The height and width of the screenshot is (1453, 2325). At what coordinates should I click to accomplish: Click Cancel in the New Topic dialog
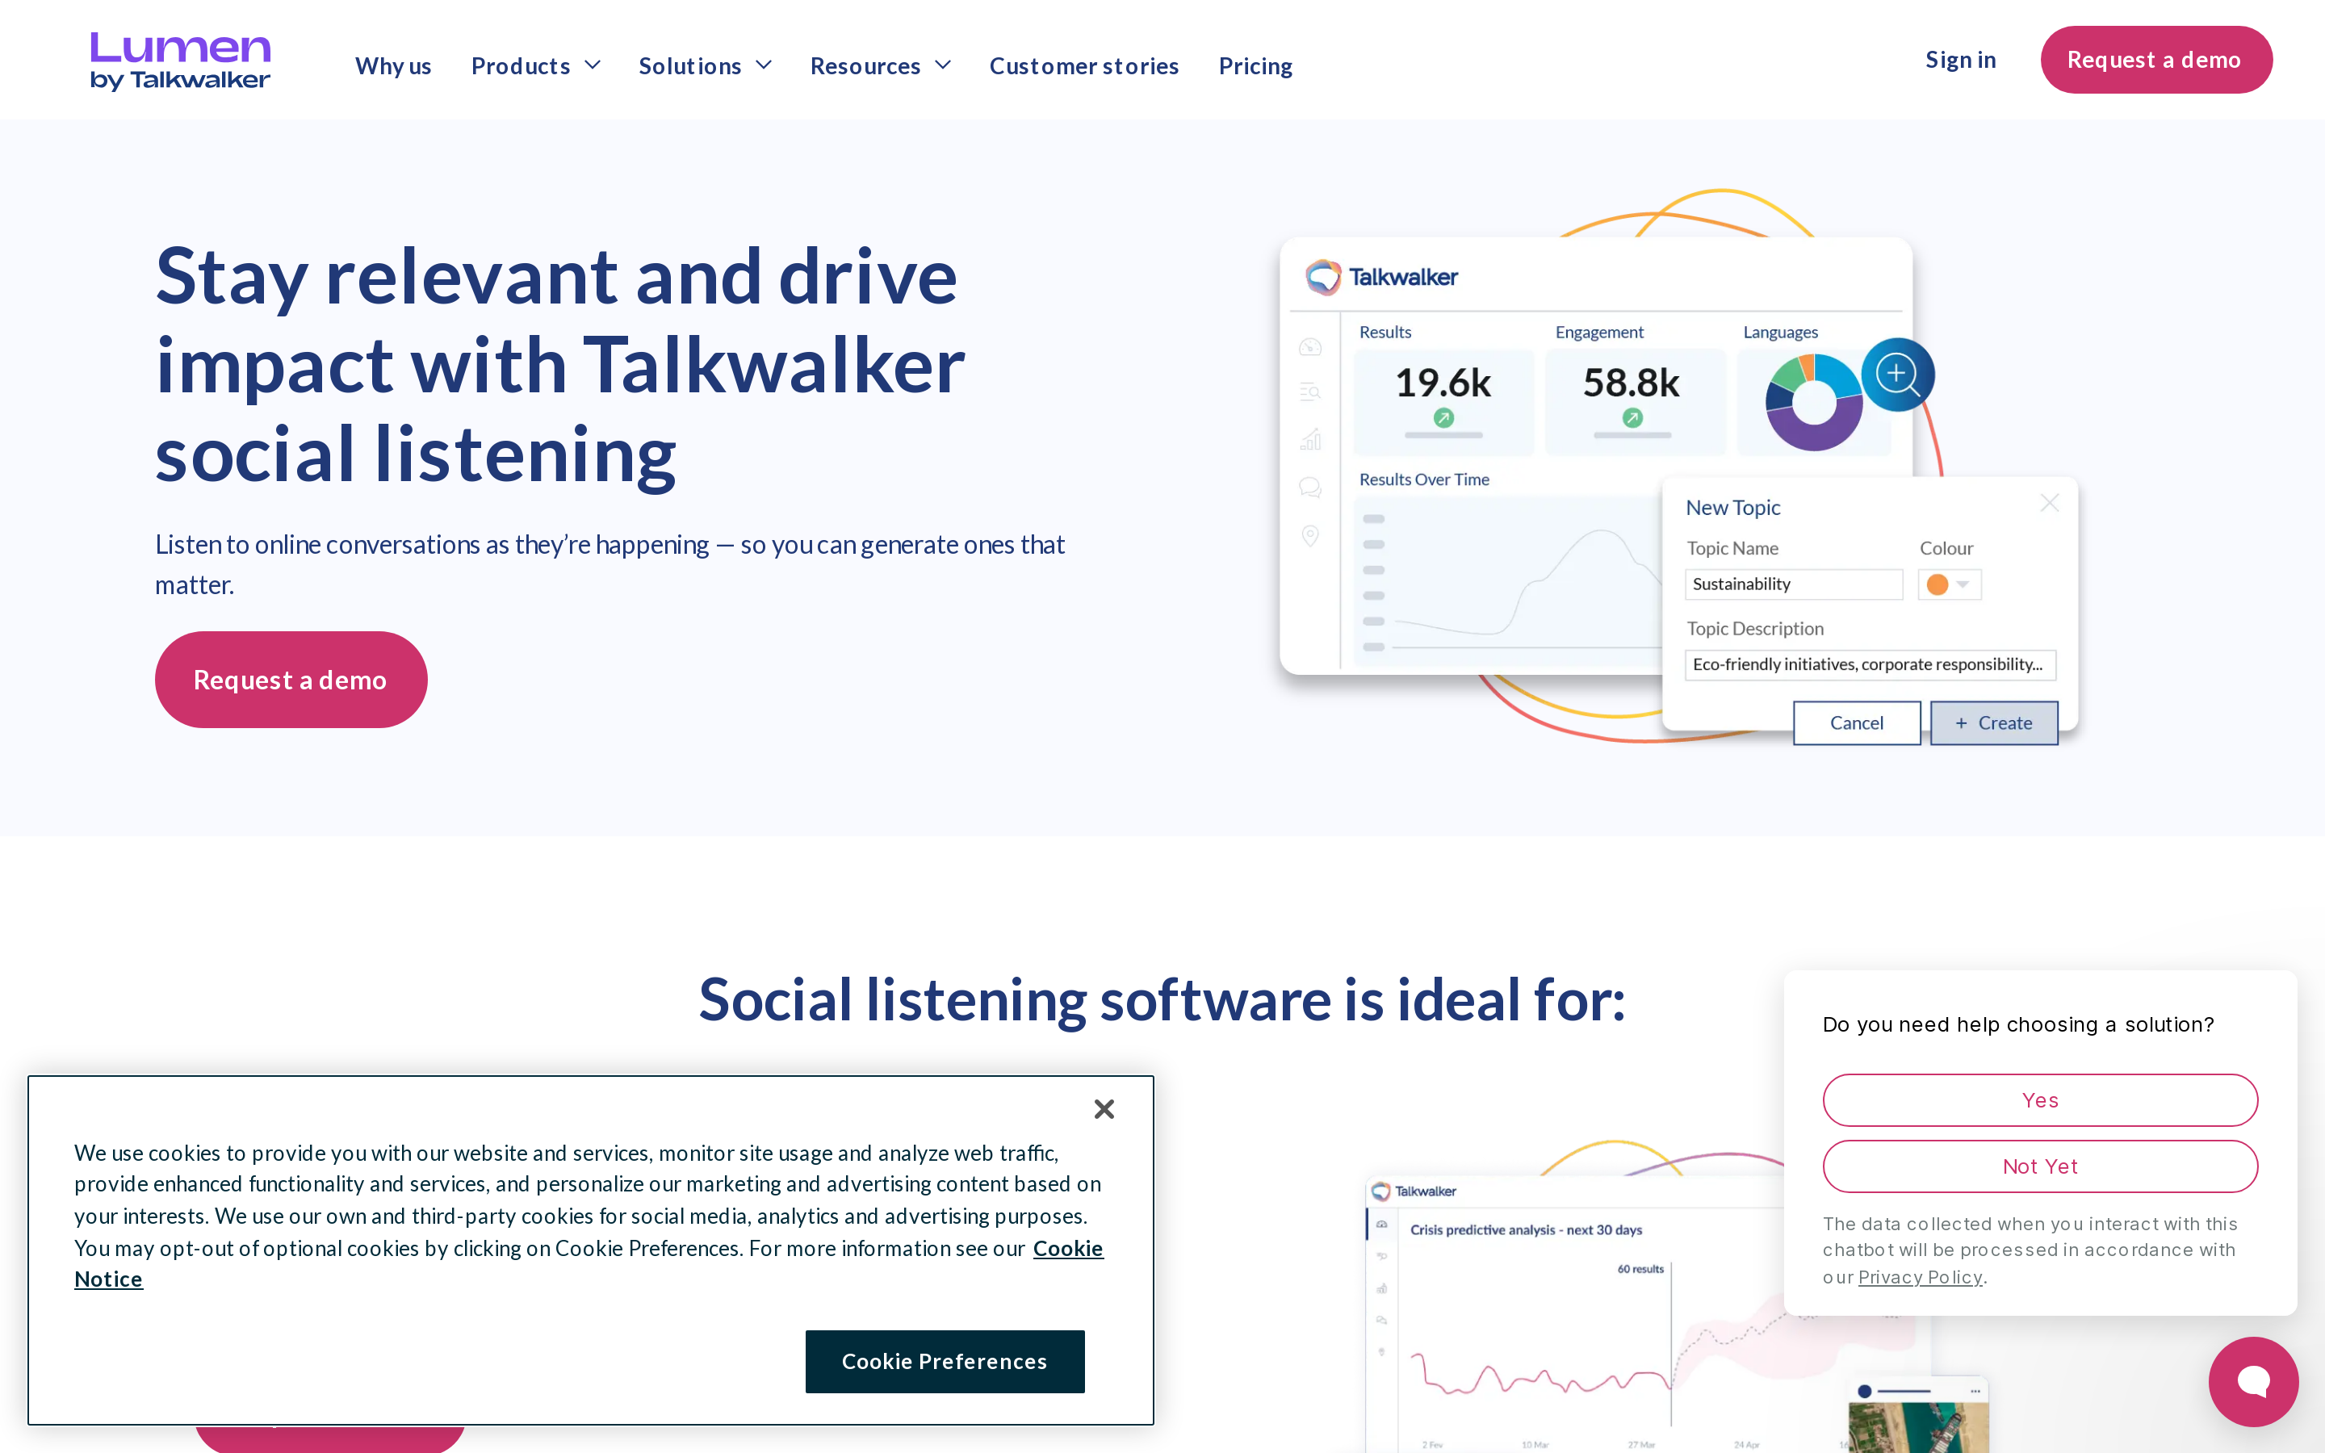[x=1856, y=722]
